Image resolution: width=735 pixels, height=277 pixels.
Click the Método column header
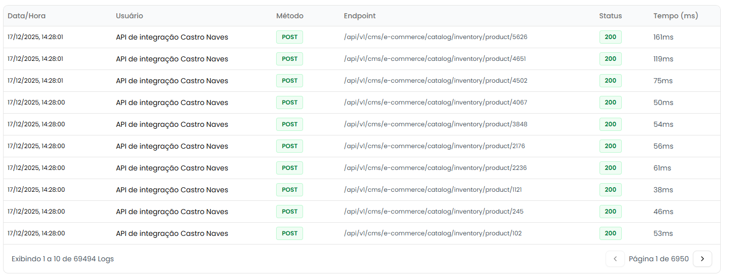pos(289,16)
